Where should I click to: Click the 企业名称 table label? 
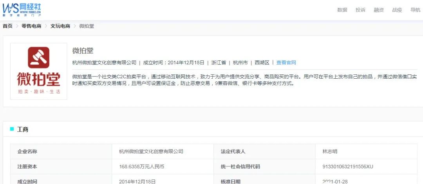point(27,152)
